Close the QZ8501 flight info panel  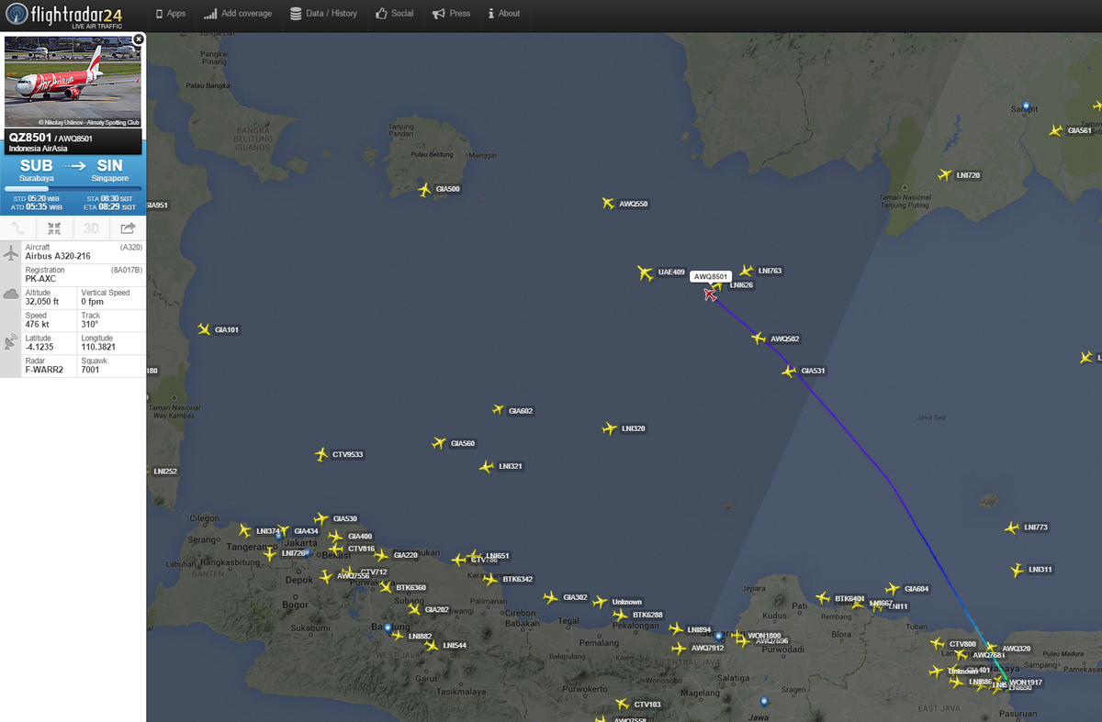tap(139, 39)
